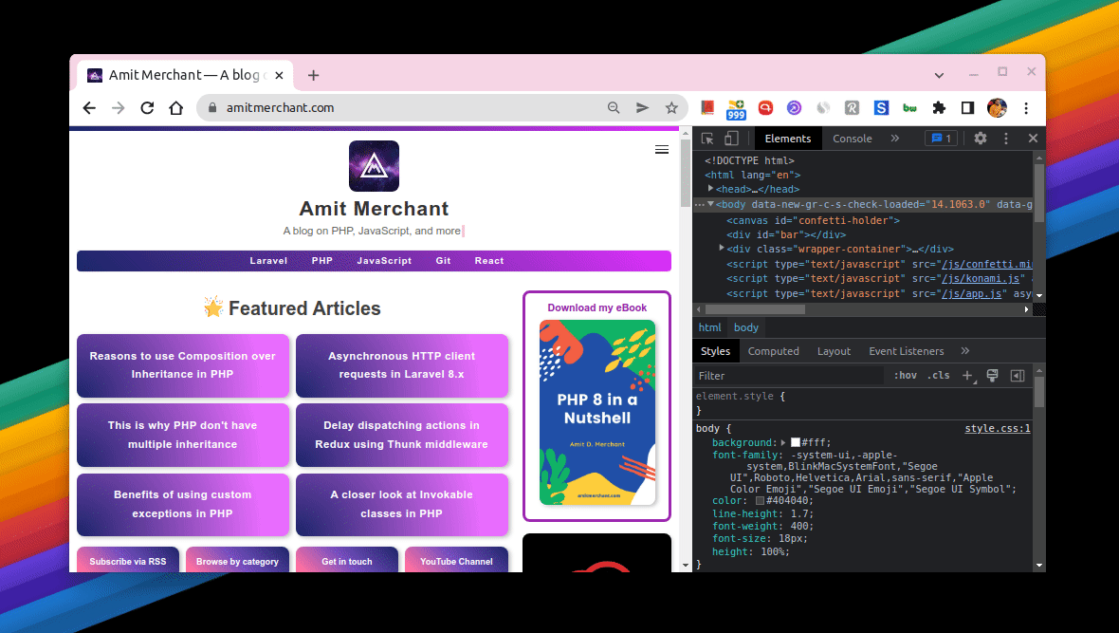Close the DevTools panel

point(1033,139)
